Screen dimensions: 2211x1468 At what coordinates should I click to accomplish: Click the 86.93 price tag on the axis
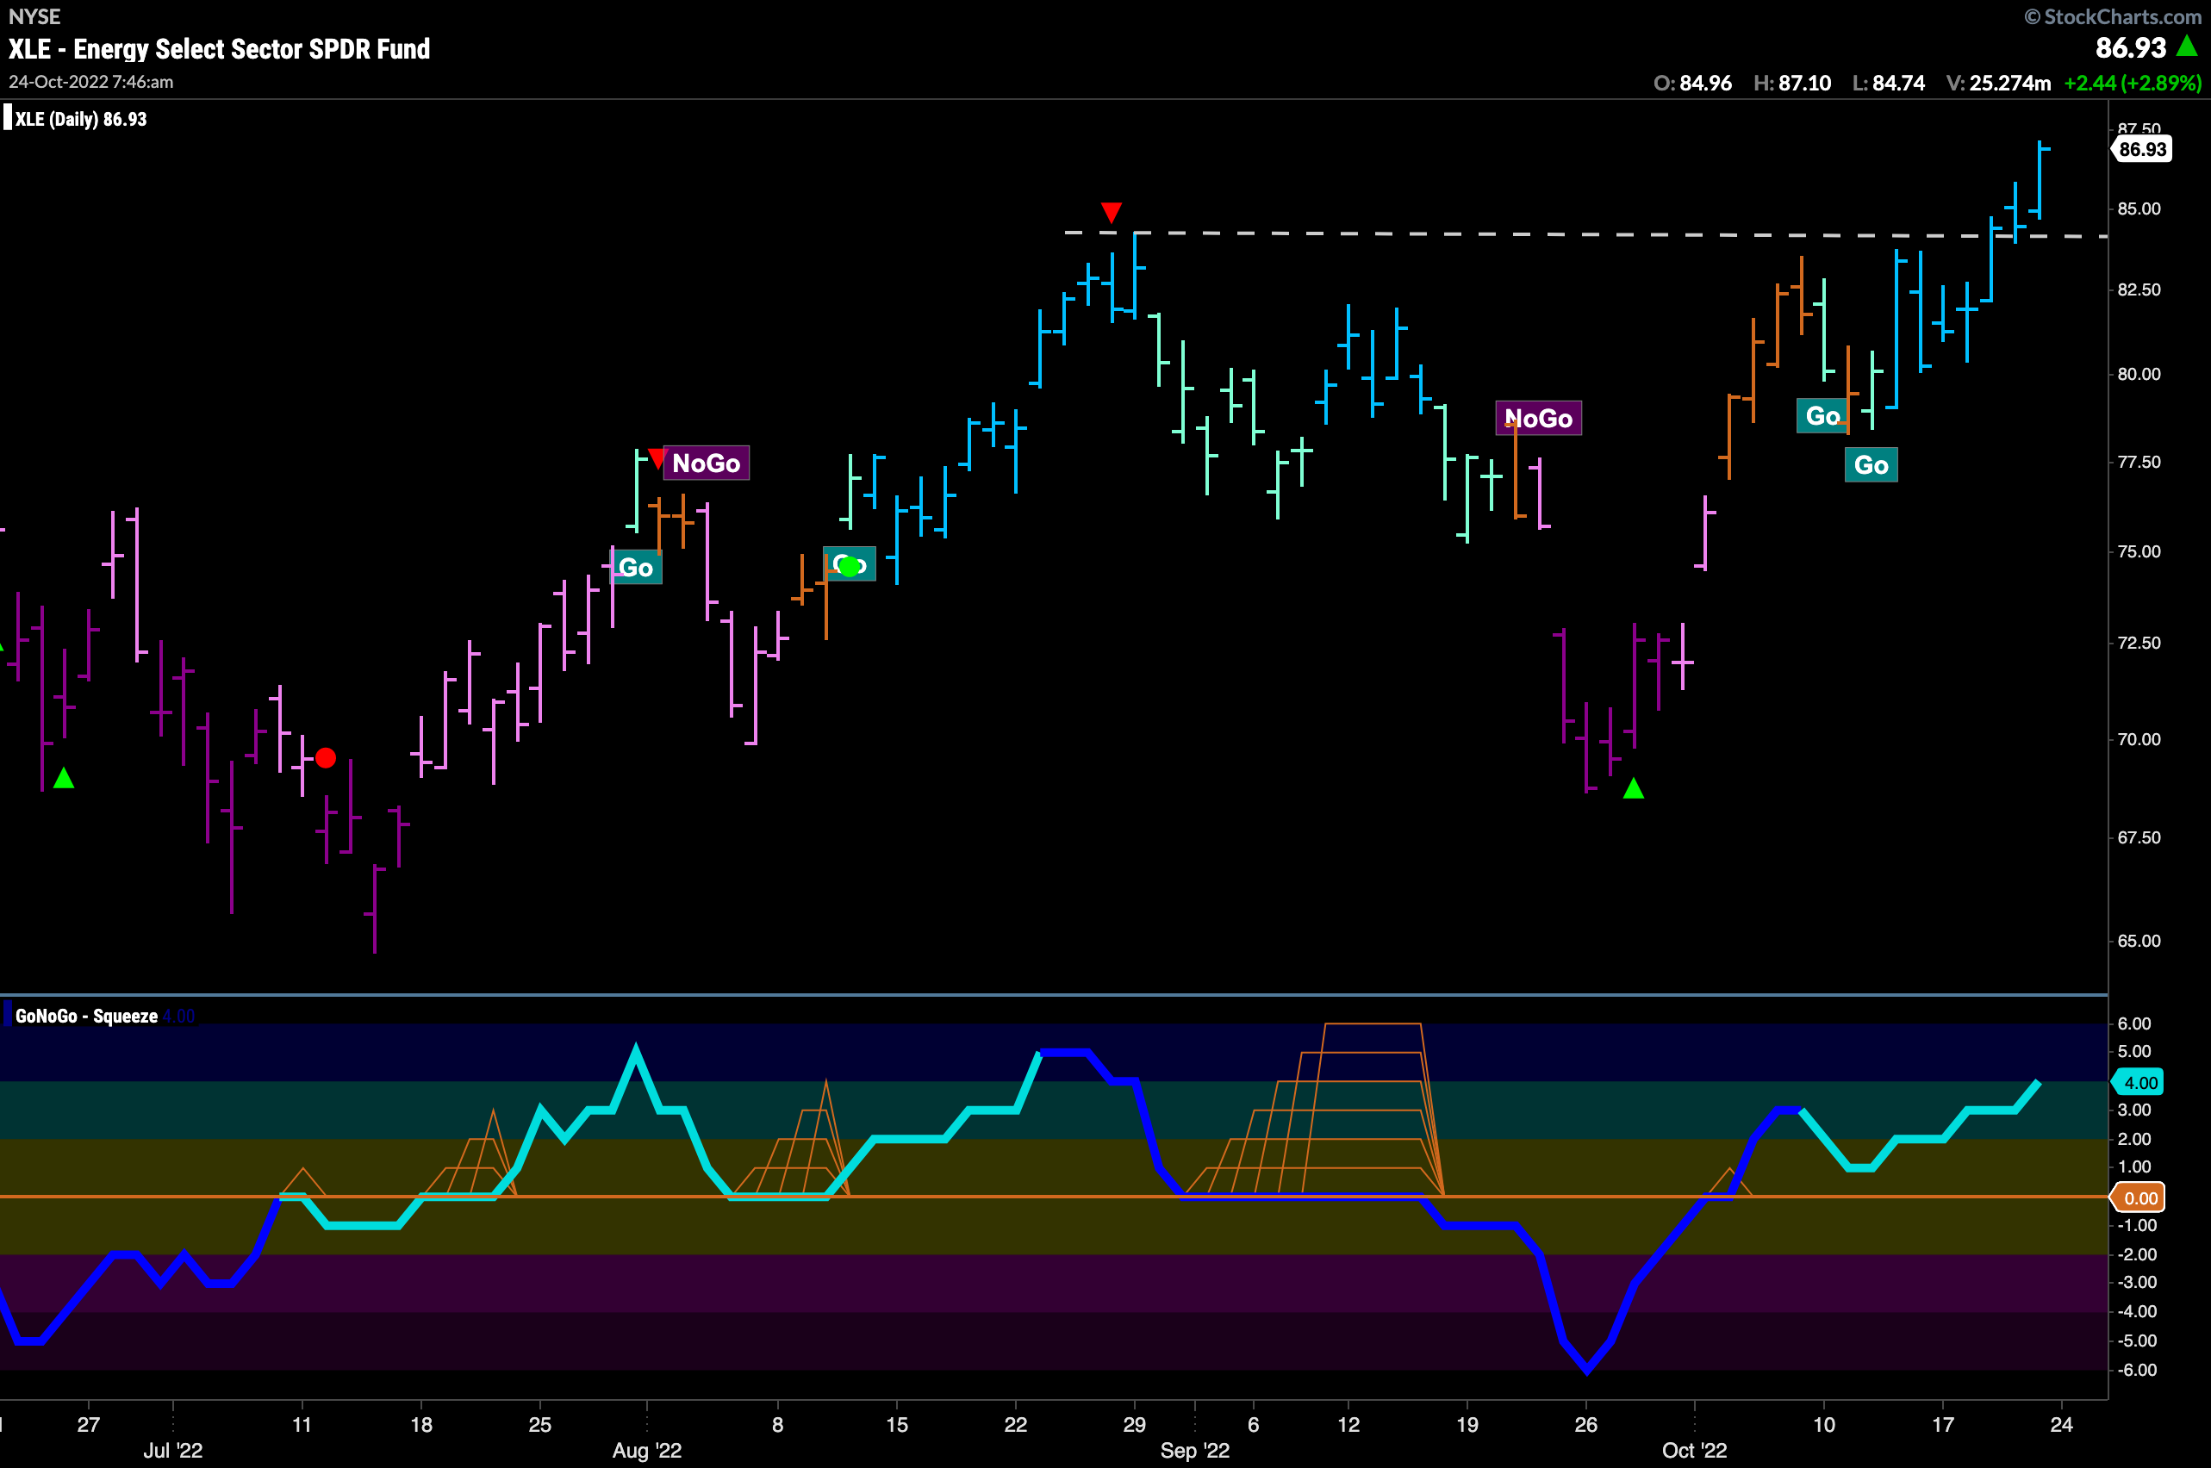(2143, 149)
